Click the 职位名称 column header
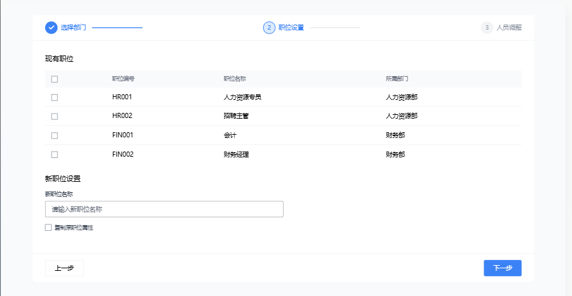Viewport: 572px width, 296px height. click(x=235, y=79)
